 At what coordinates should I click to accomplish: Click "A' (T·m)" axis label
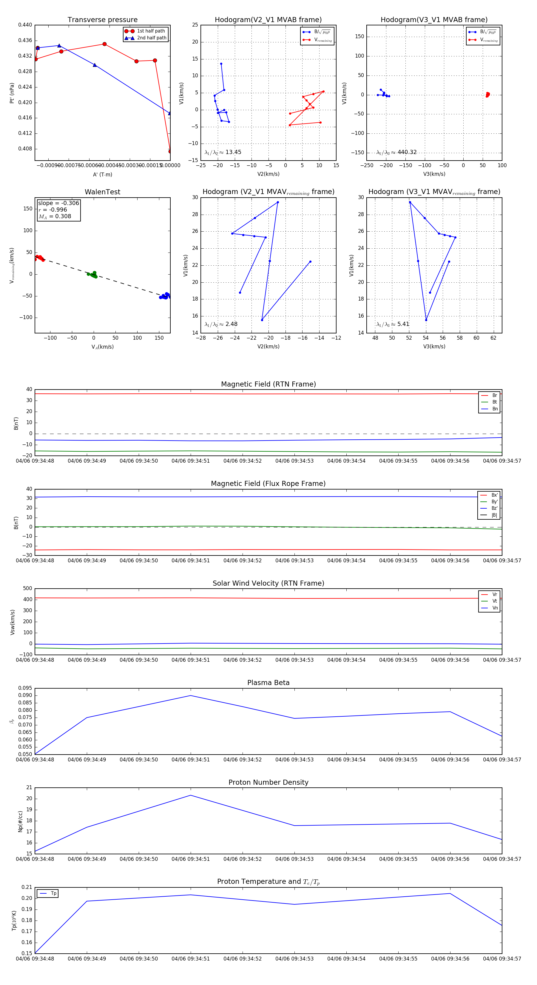pyautogui.click(x=102, y=174)
